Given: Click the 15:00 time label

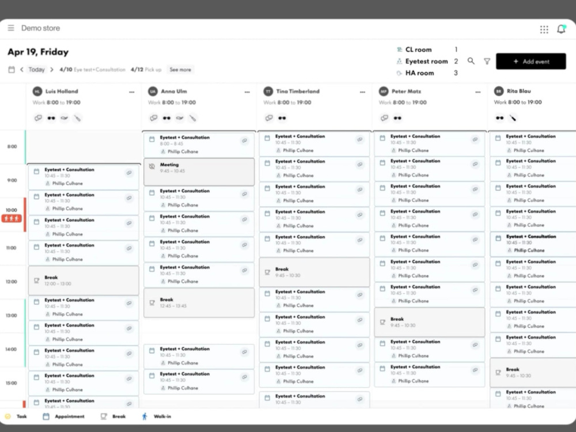Looking at the screenshot, I should pyautogui.click(x=12, y=383).
